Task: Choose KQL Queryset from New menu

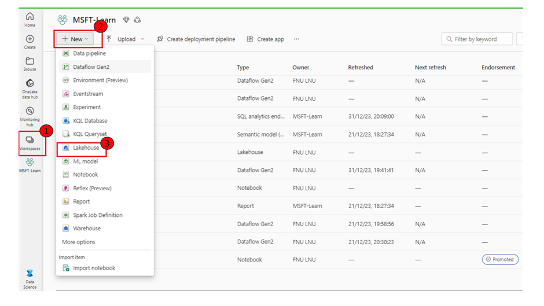Action: [105, 134]
